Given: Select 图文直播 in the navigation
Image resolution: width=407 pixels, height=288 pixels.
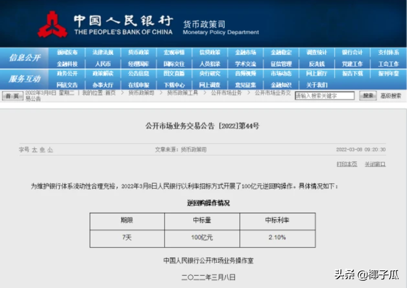Looking at the screenshot, I should [x=174, y=74].
